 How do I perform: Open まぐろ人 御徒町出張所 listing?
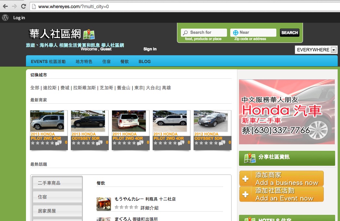(x=136, y=219)
